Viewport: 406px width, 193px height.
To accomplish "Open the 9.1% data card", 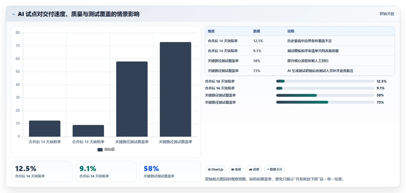I will click(x=106, y=171).
